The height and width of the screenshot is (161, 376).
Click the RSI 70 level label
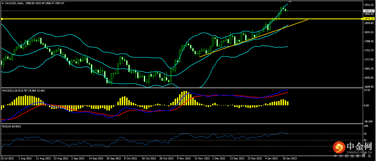[x=366, y=134]
